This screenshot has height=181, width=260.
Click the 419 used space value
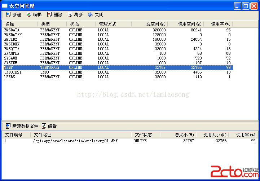[199, 77]
